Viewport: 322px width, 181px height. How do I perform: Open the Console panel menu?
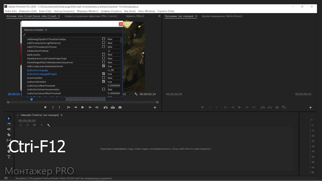coord(46,30)
